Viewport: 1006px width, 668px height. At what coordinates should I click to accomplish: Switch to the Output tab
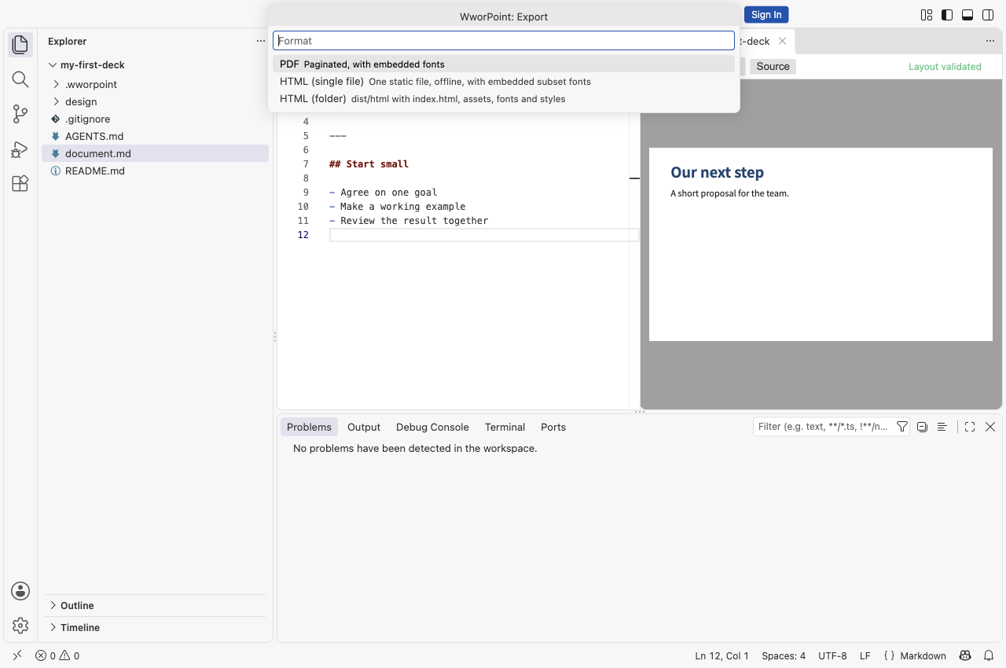coord(364,427)
